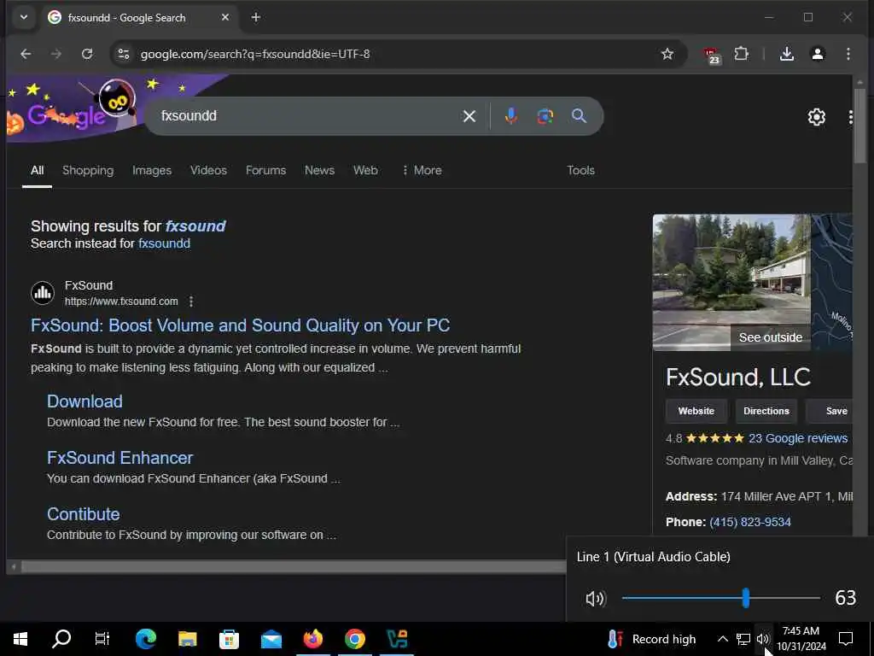The width and height of the screenshot is (874, 656).
Task: Open the map thumbnail beside the photo
Action: point(832,282)
